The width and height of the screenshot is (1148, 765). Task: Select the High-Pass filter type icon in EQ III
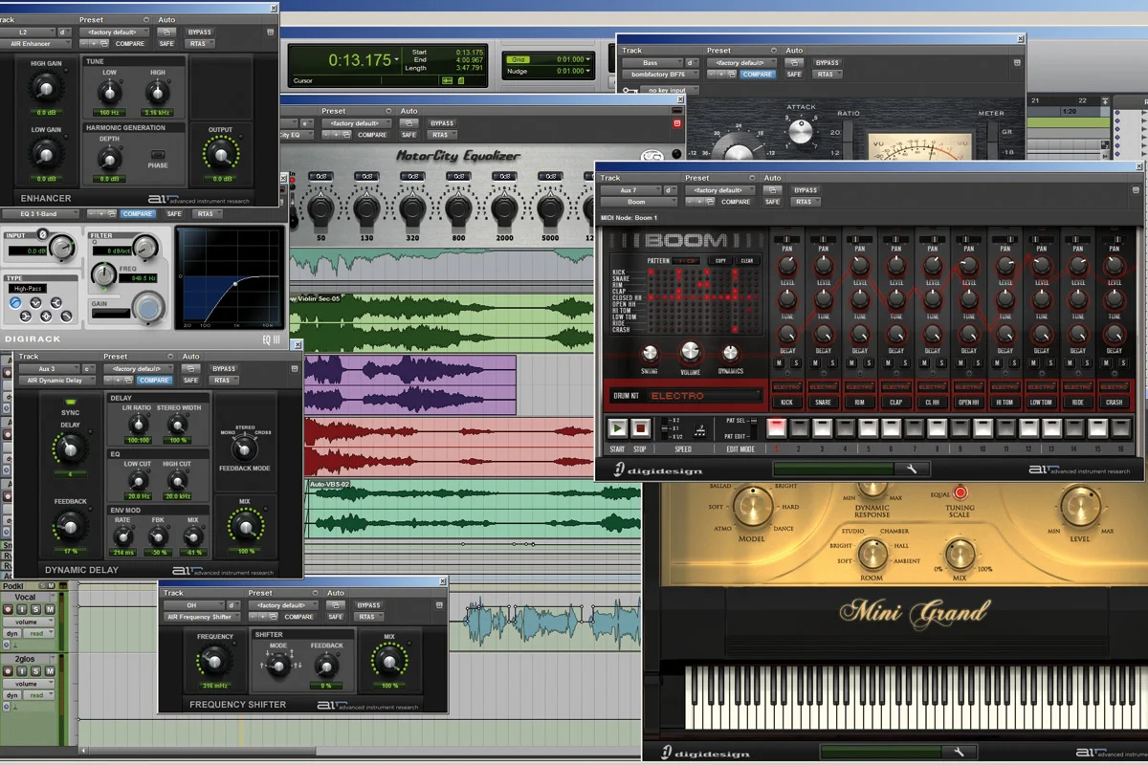15,302
